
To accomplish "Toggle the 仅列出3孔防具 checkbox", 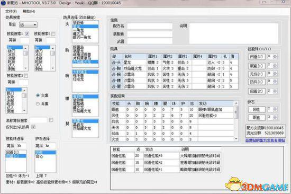I will pos(33,127).
